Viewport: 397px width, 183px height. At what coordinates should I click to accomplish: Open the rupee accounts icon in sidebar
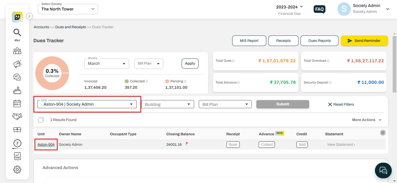[17, 143]
